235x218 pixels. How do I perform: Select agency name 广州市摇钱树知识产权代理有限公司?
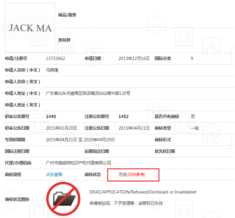78,163
